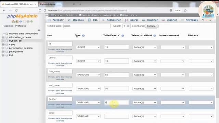Image resolution: width=219 pixels, height=123 pixels.
Task: Click the gender column name field
Action: point(60,99)
